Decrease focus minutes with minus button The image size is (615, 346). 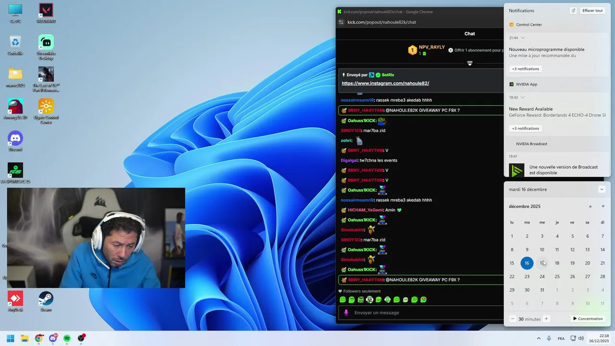tap(513, 319)
